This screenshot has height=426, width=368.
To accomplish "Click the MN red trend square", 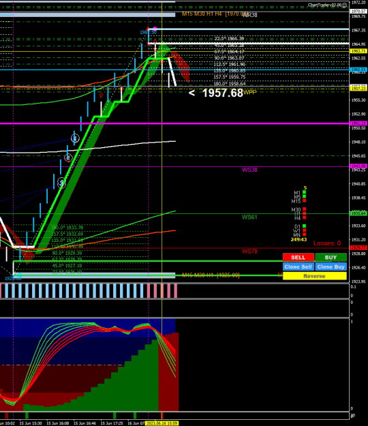I will 304,234.
